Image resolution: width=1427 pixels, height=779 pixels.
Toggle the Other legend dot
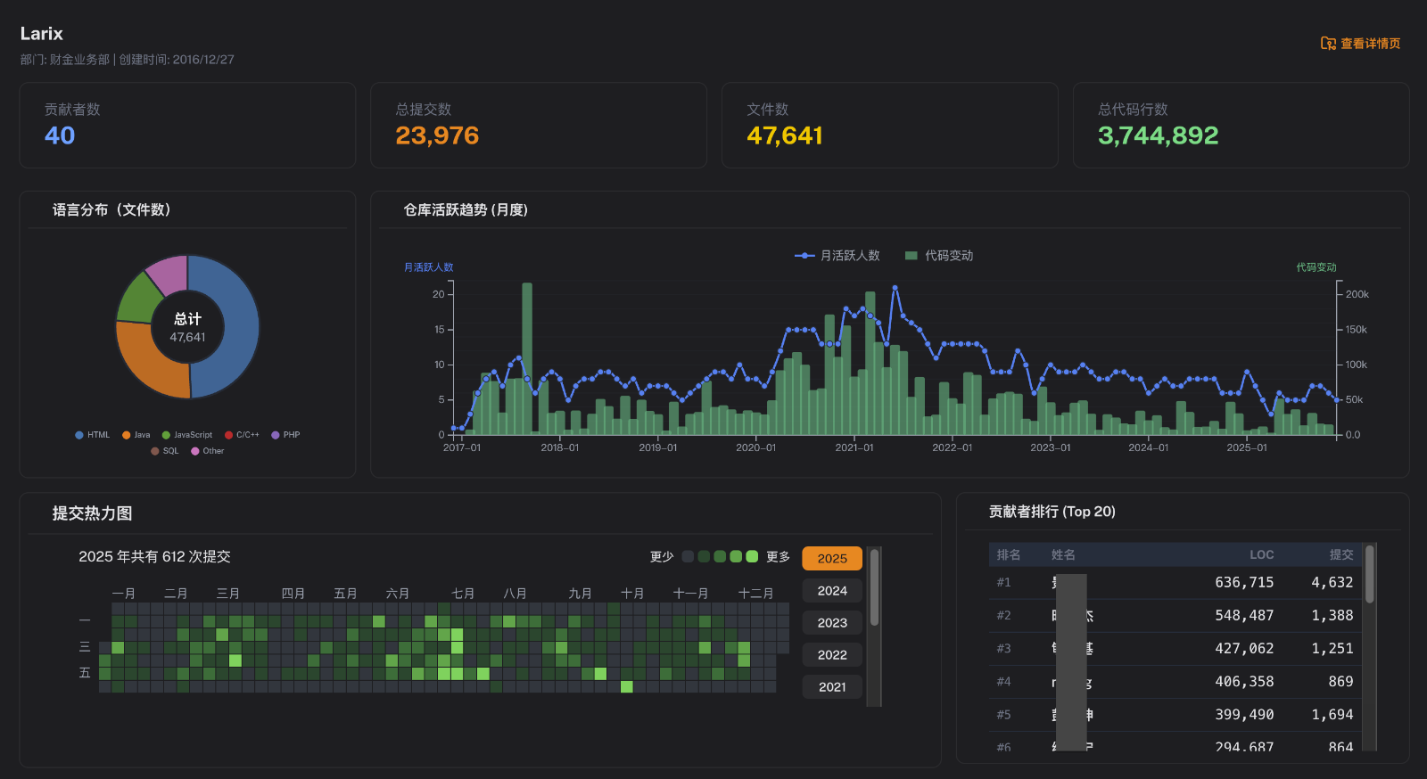click(x=195, y=451)
